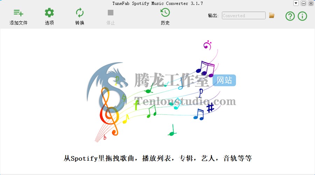Open Options (选项) gear icon
This screenshot has height=175, width=315.
[x=49, y=13]
